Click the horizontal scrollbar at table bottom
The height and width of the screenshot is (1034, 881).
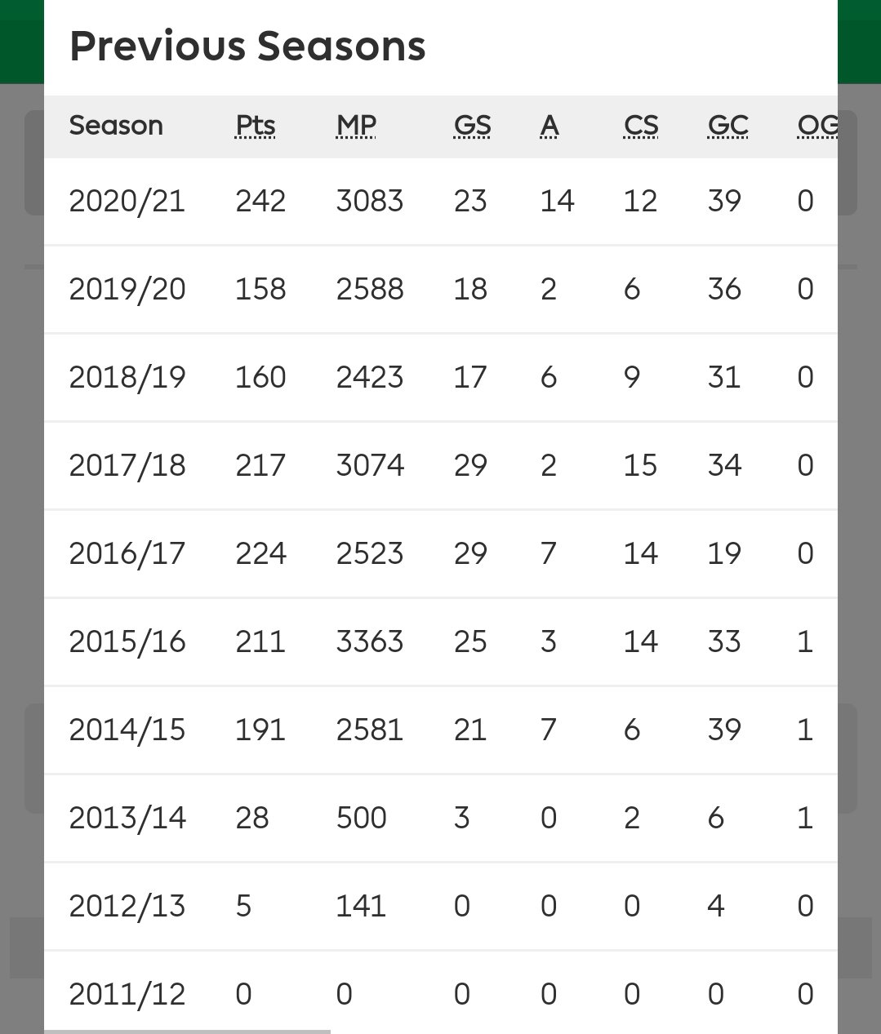187,1032
